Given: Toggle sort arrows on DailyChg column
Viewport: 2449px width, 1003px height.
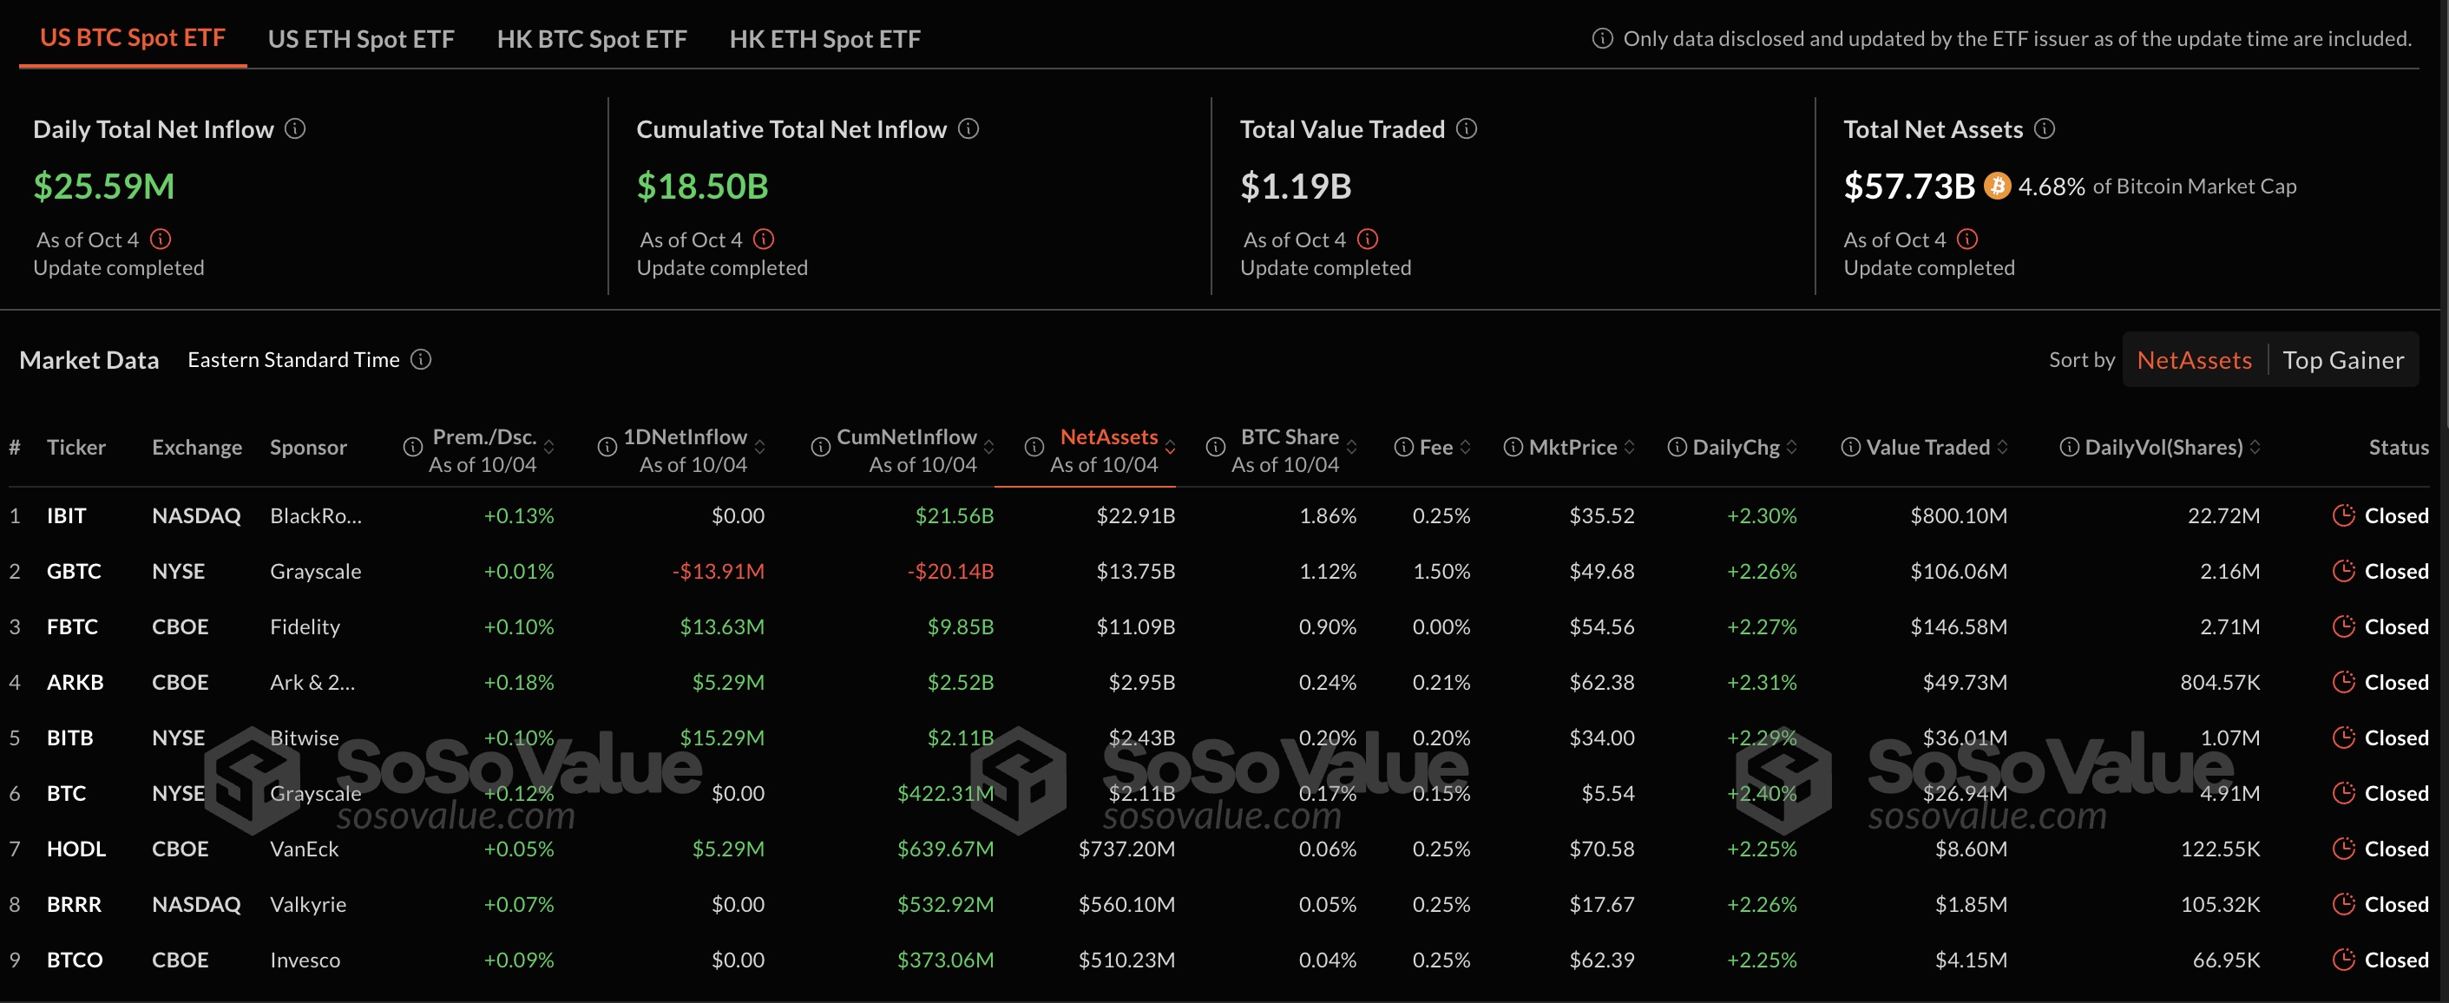Looking at the screenshot, I should (x=1791, y=447).
